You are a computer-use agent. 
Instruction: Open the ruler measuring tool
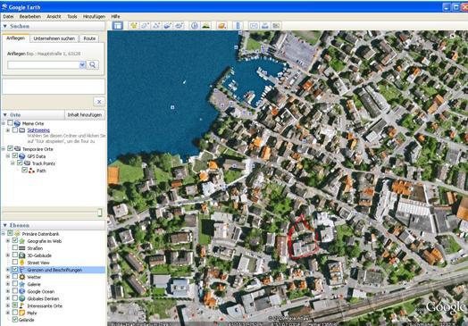coord(238,25)
